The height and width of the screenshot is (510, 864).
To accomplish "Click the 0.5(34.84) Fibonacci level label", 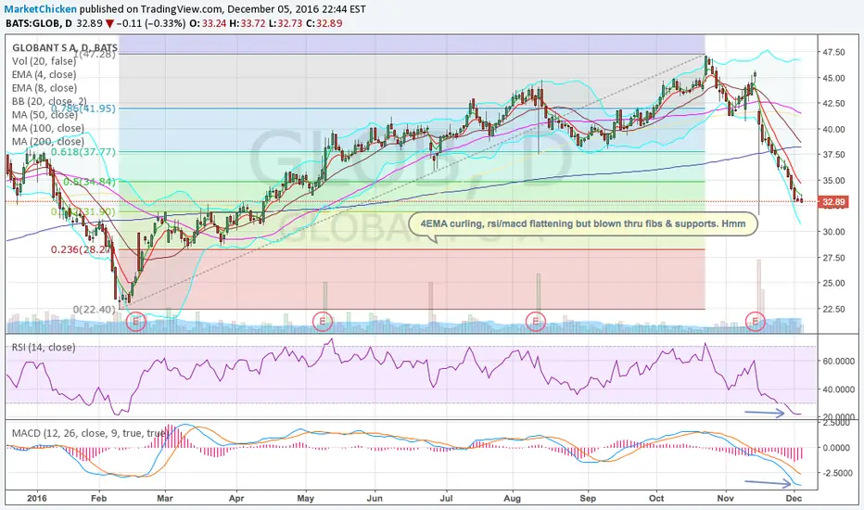I will (x=89, y=182).
